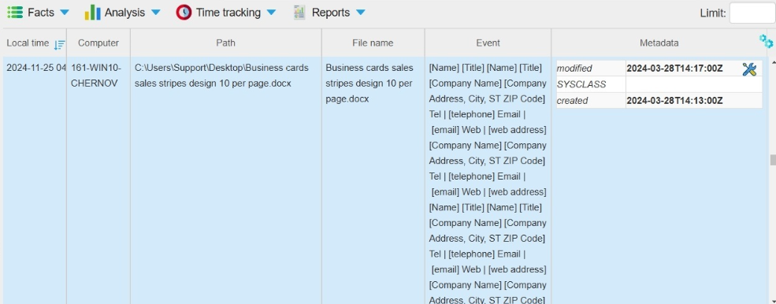Expand the Analysis dropdown arrow
This screenshot has width=776, height=304.
pos(155,13)
